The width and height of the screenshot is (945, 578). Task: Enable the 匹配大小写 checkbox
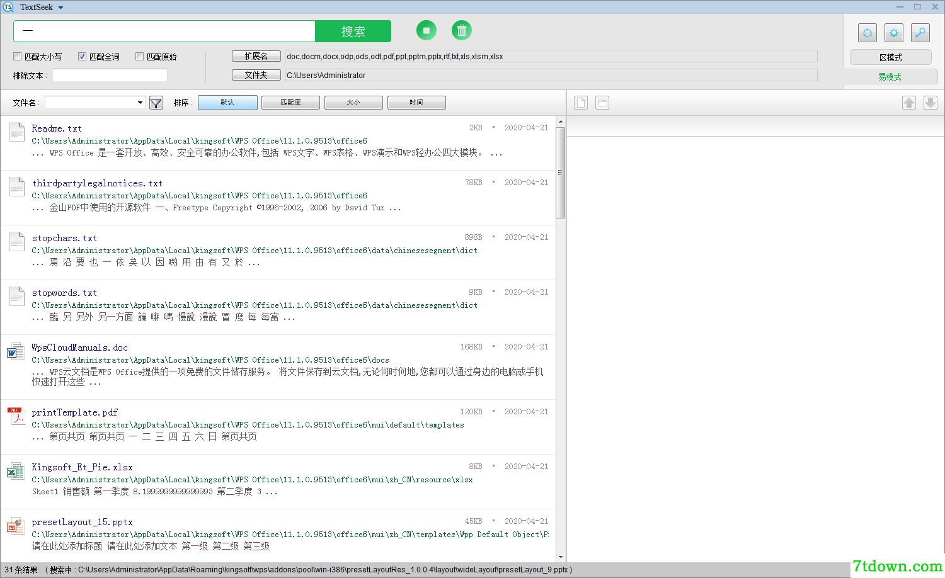tap(18, 57)
